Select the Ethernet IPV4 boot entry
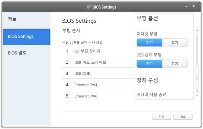The width and height of the screenshot is (203, 129). coord(98,84)
